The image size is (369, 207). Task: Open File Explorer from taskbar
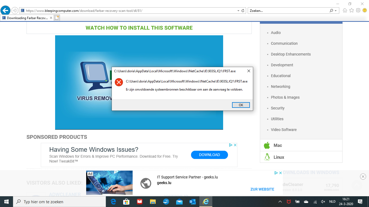pyautogui.click(x=153, y=202)
